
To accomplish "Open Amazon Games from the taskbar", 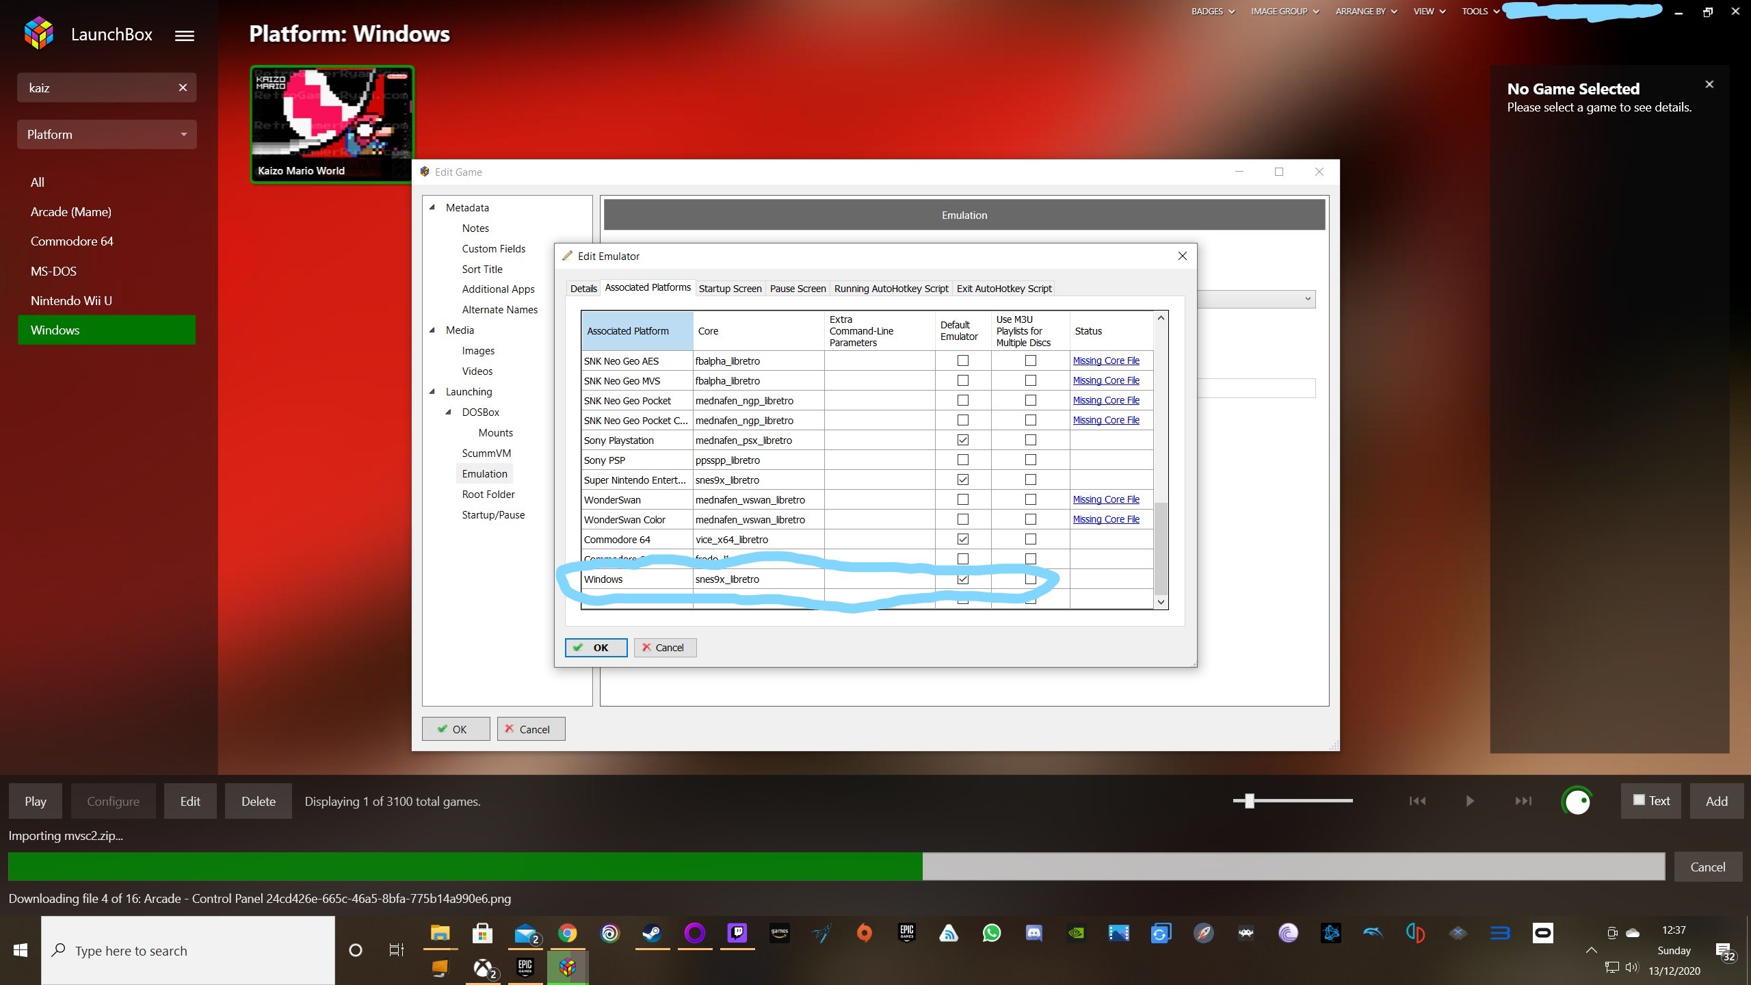I will (779, 933).
